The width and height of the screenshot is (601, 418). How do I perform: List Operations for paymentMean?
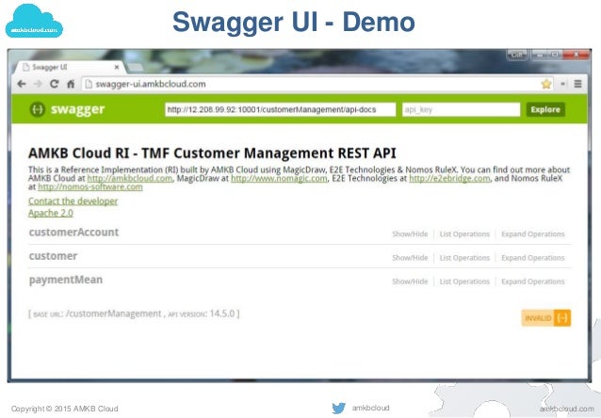(x=464, y=281)
